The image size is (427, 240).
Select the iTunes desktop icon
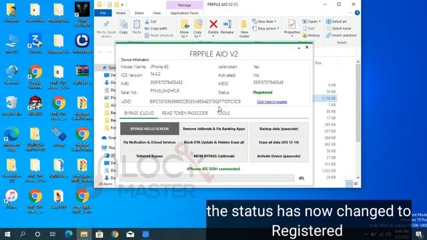pyautogui.click(x=12, y=199)
